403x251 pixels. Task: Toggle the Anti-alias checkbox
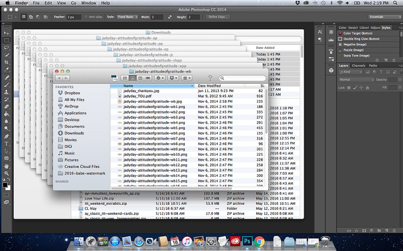86,17
